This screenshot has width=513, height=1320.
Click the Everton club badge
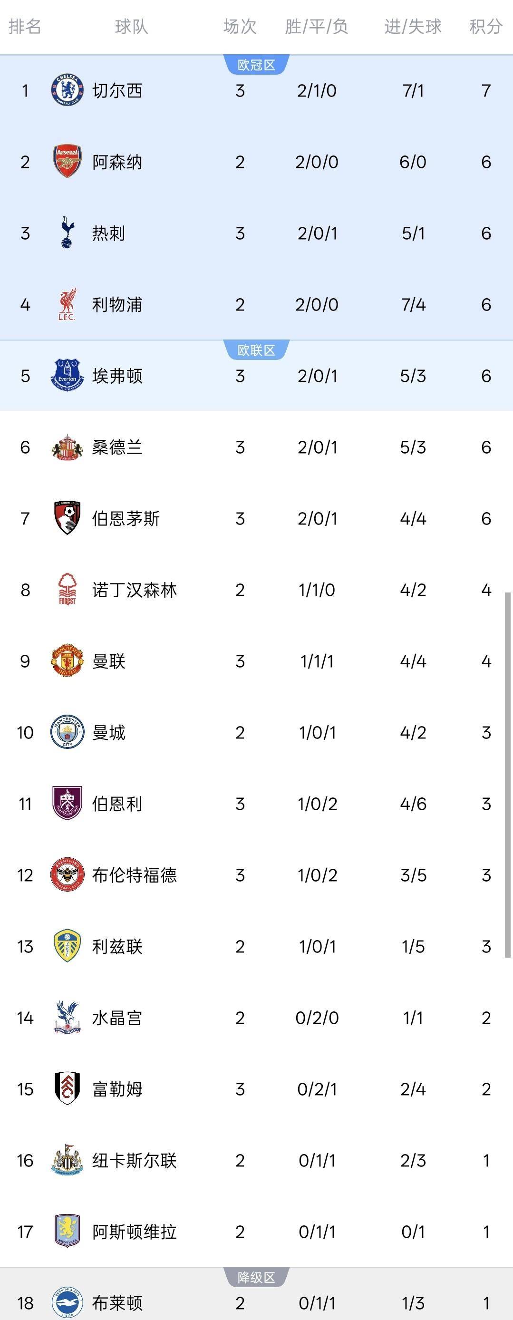tap(67, 376)
